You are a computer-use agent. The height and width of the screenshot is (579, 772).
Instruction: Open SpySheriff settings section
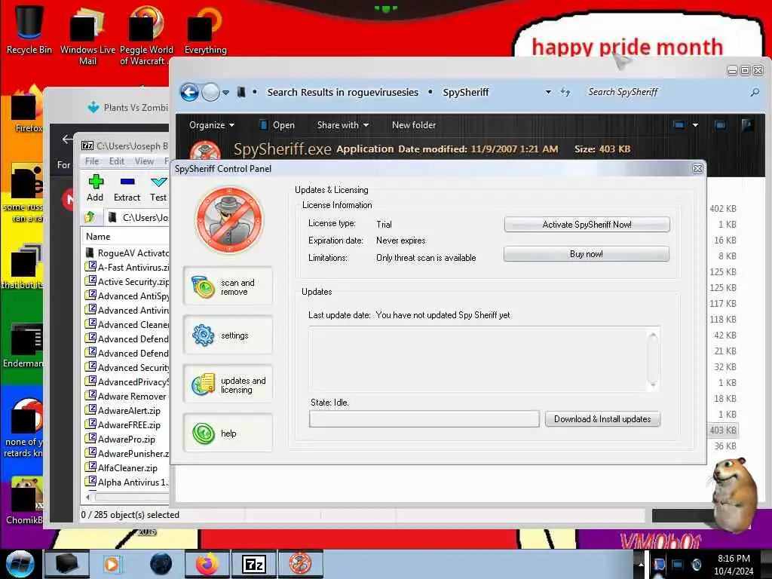click(x=228, y=335)
